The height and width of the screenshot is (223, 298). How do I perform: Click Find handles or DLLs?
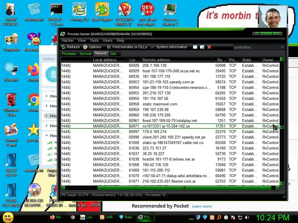coord(127,47)
